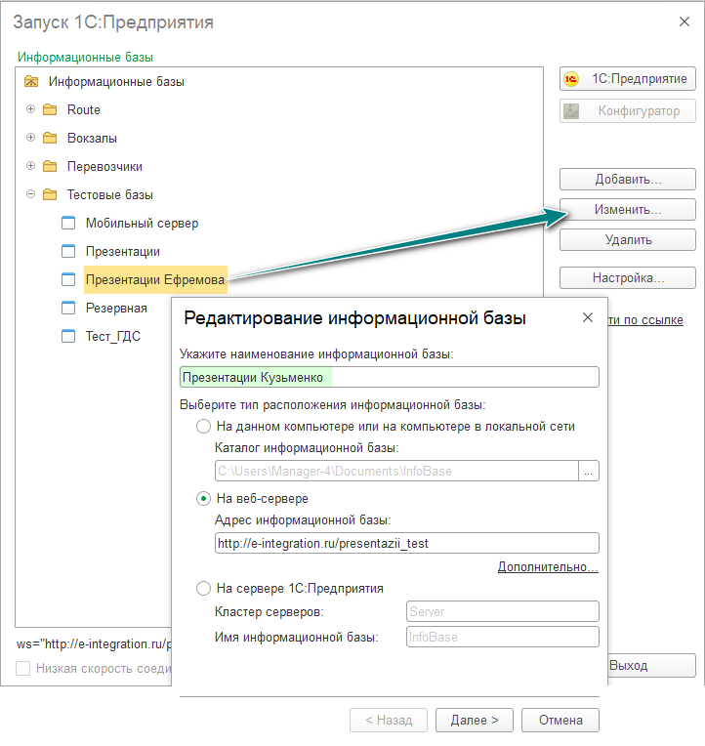Launch 1С:Предприятие with the logo button

tap(628, 80)
